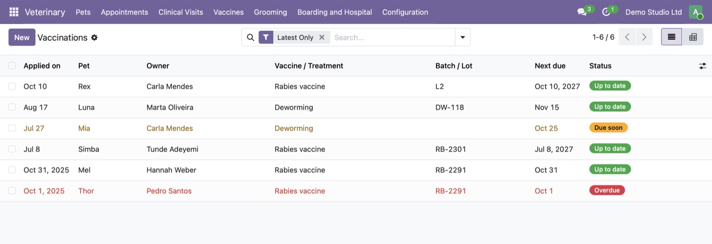Go to the next page arrow
Image resolution: width=712 pixels, height=244 pixels.
coord(644,37)
